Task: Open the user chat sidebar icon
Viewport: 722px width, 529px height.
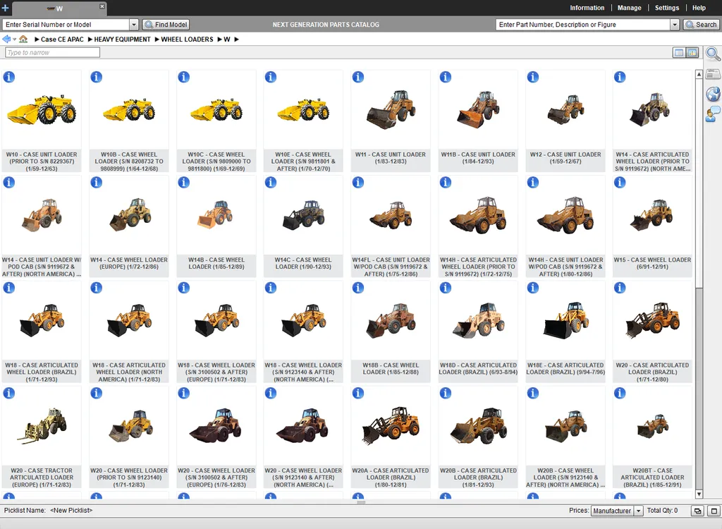Action: click(x=713, y=114)
